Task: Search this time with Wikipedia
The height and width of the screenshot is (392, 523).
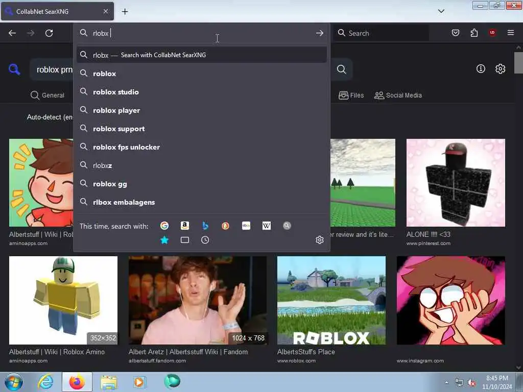Action: point(267,226)
